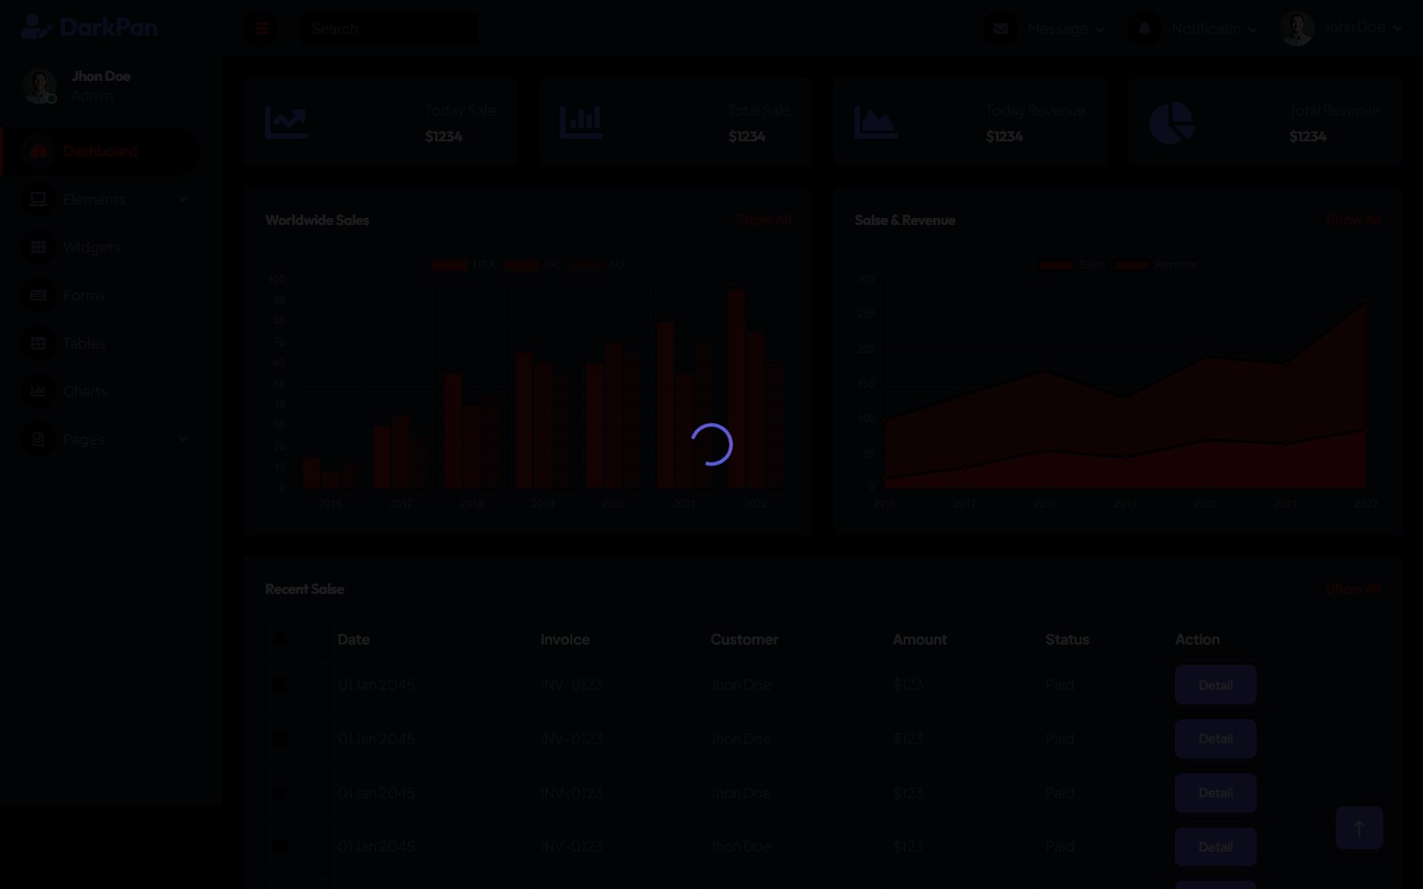Open the John Doe profile dropdown
This screenshot has height=889, width=1423.
(1341, 28)
